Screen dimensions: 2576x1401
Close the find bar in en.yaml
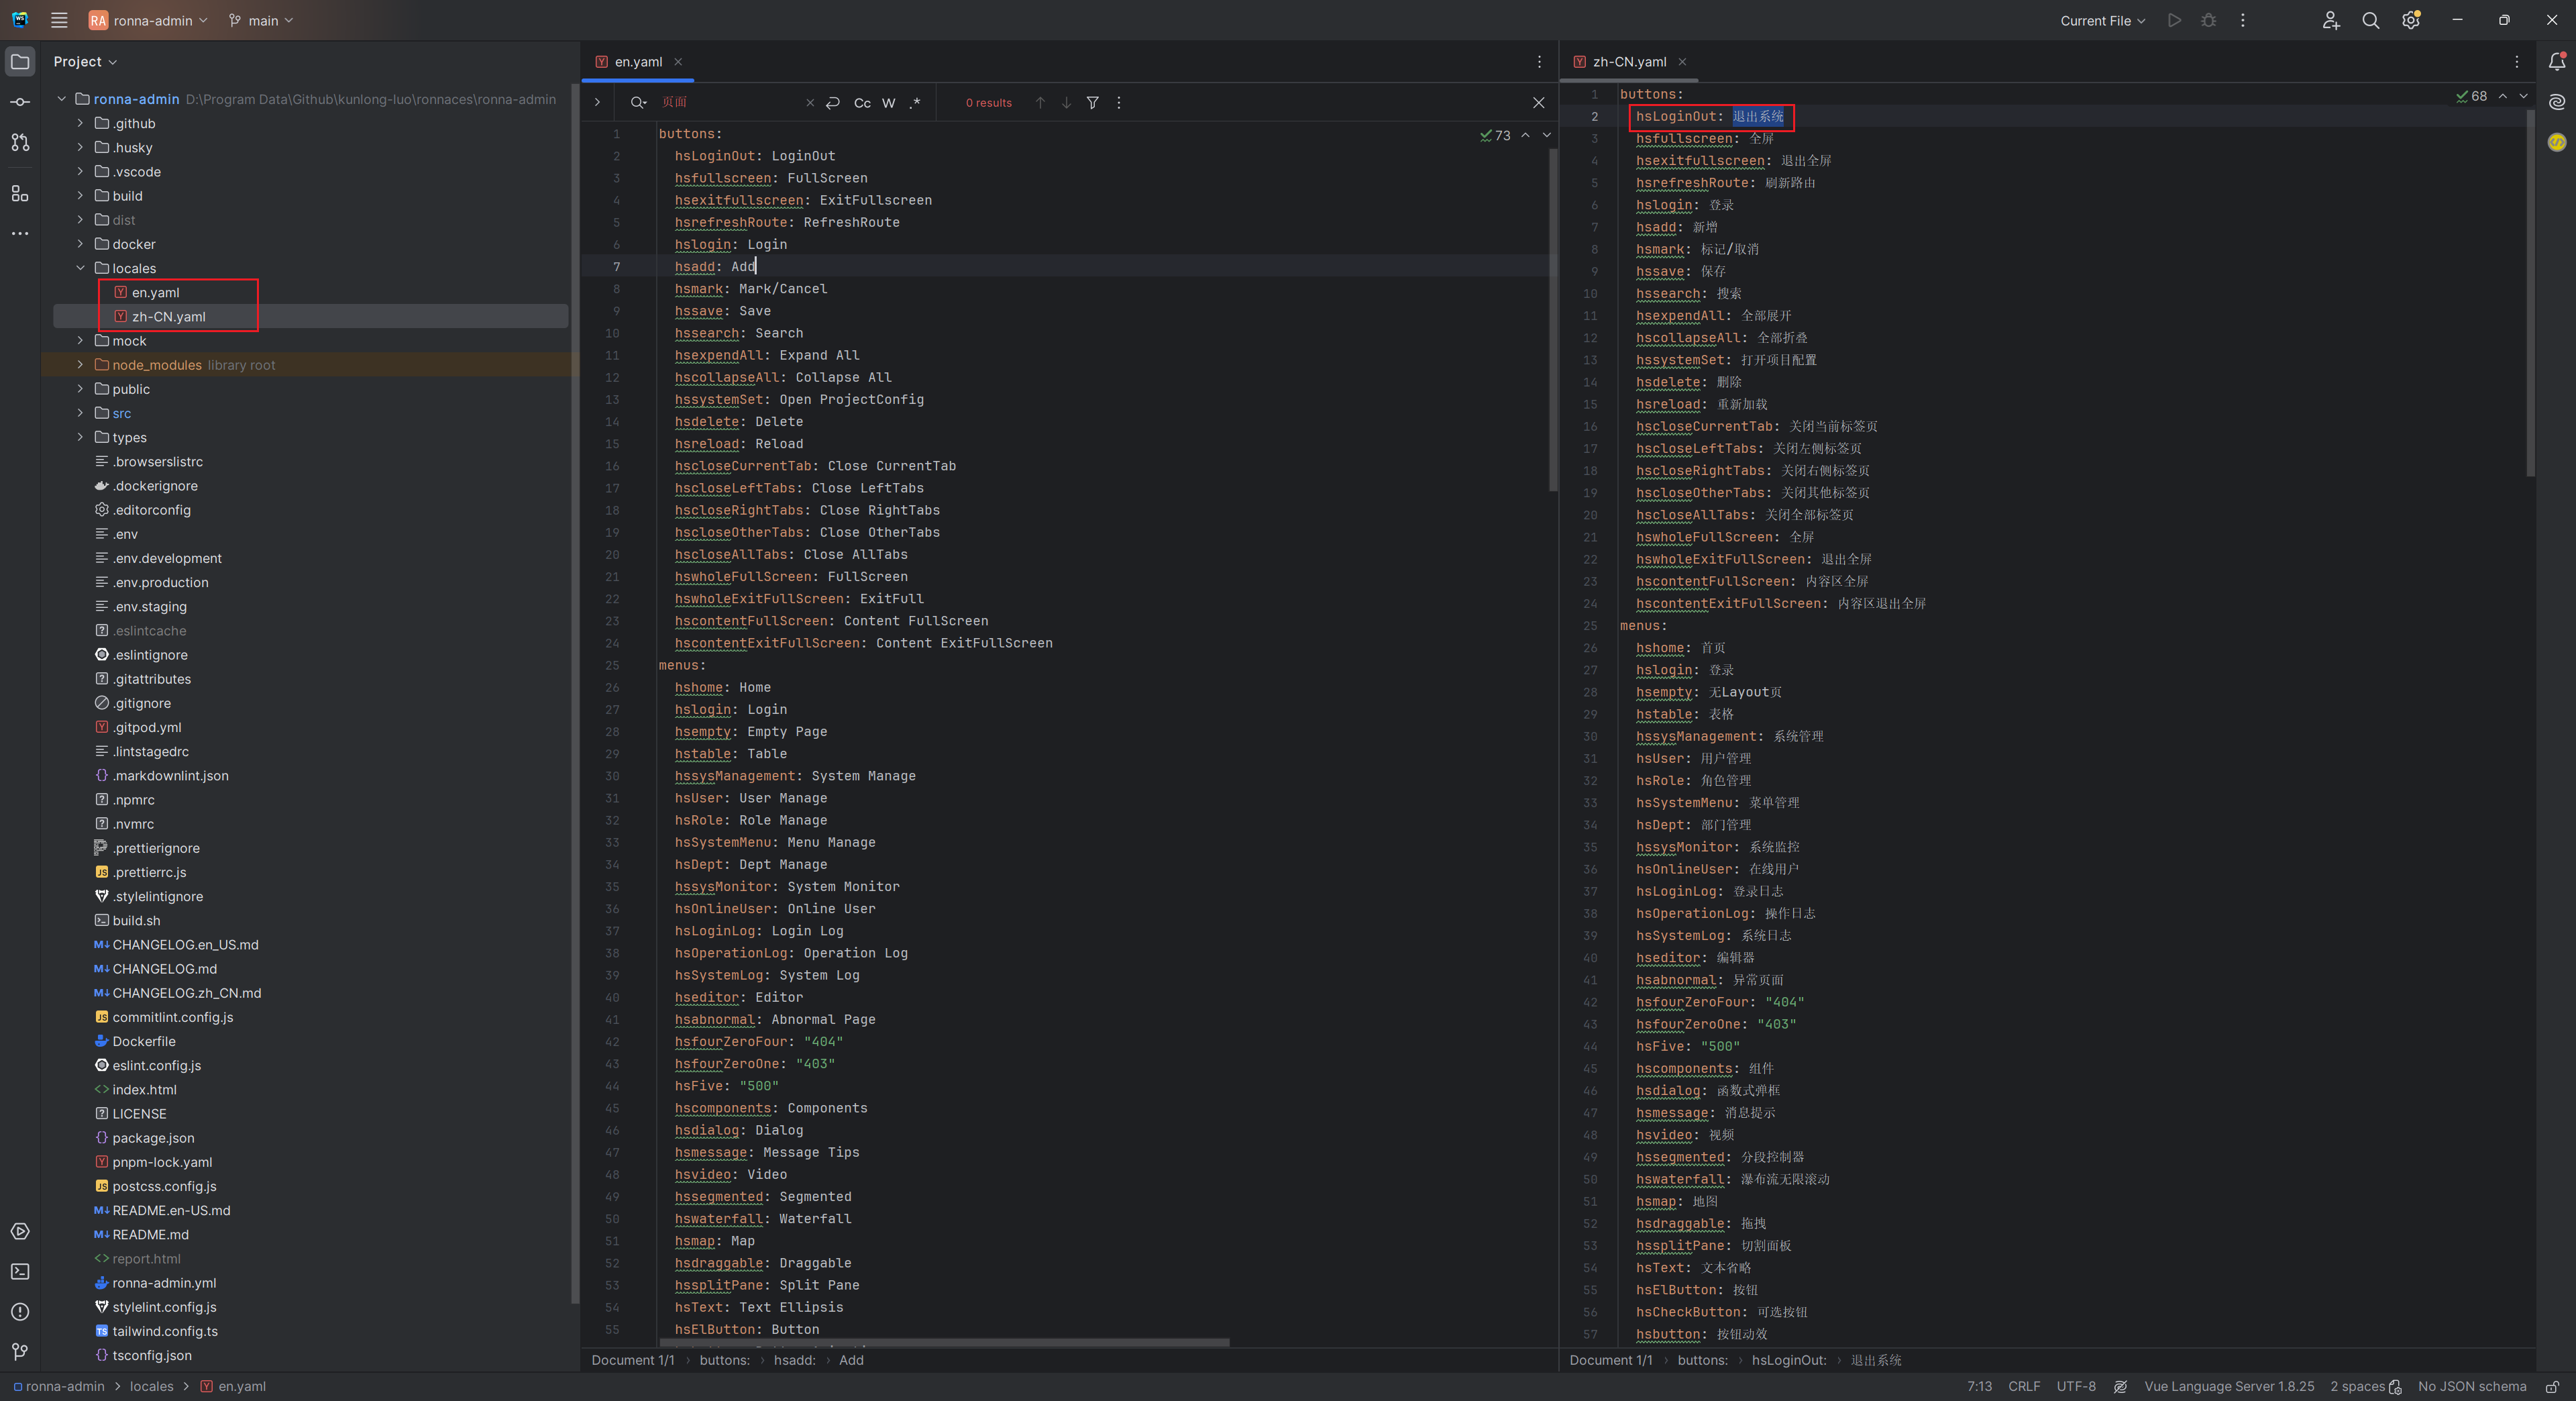click(1538, 102)
